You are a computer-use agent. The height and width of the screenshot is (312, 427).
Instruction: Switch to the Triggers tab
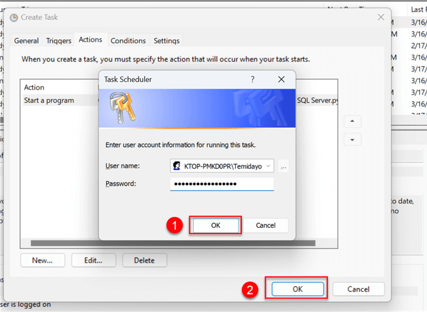coord(59,40)
